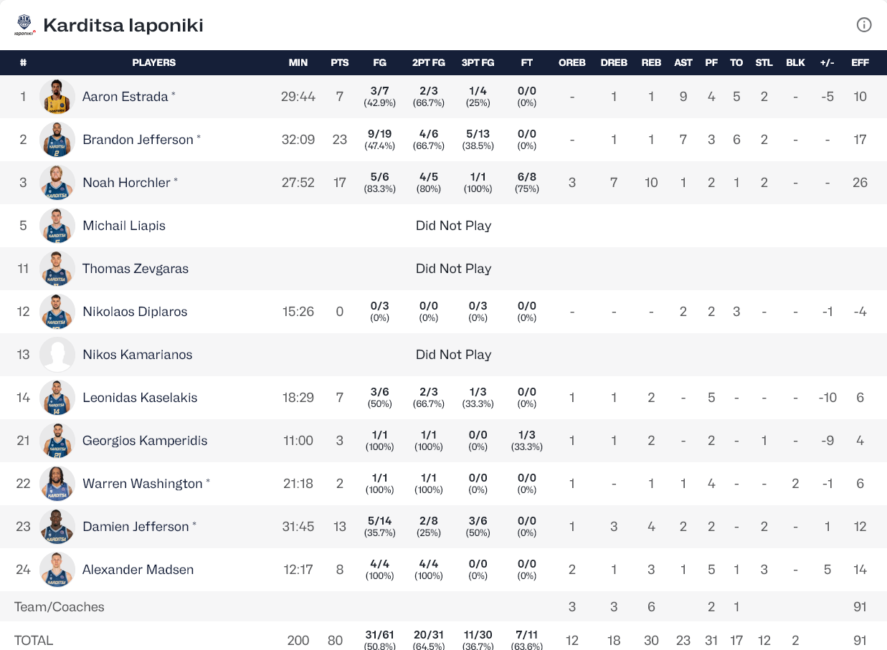This screenshot has width=887, height=650.
Task: Select Michail Liapis player name
Action: click(124, 226)
